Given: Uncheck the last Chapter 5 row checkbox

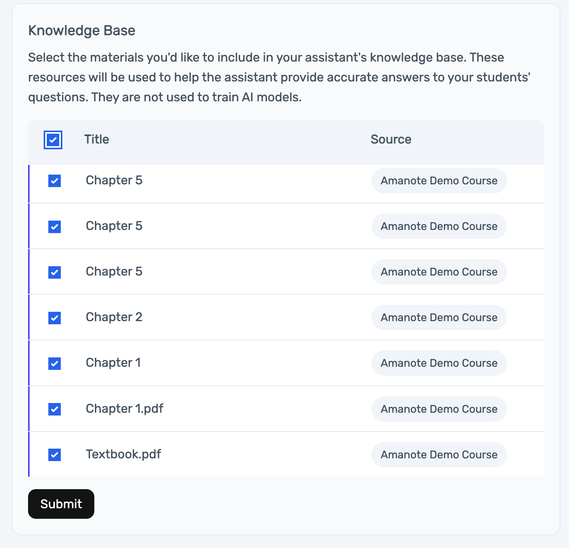Looking at the screenshot, I should pyautogui.click(x=55, y=272).
